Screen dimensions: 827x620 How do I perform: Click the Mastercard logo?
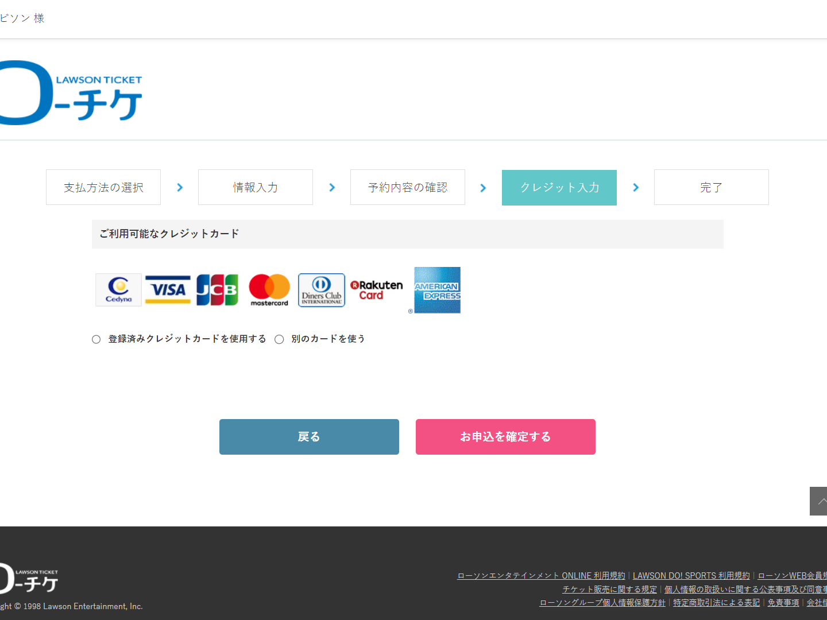pos(269,290)
